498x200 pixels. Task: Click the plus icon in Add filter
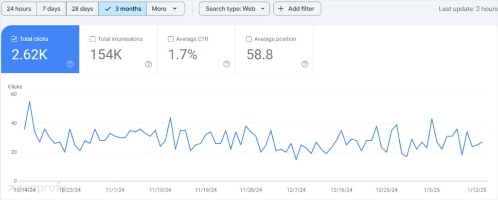click(x=281, y=9)
